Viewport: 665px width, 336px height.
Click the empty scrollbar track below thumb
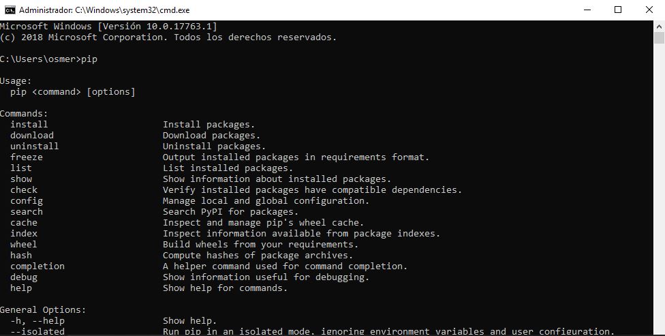click(659, 187)
